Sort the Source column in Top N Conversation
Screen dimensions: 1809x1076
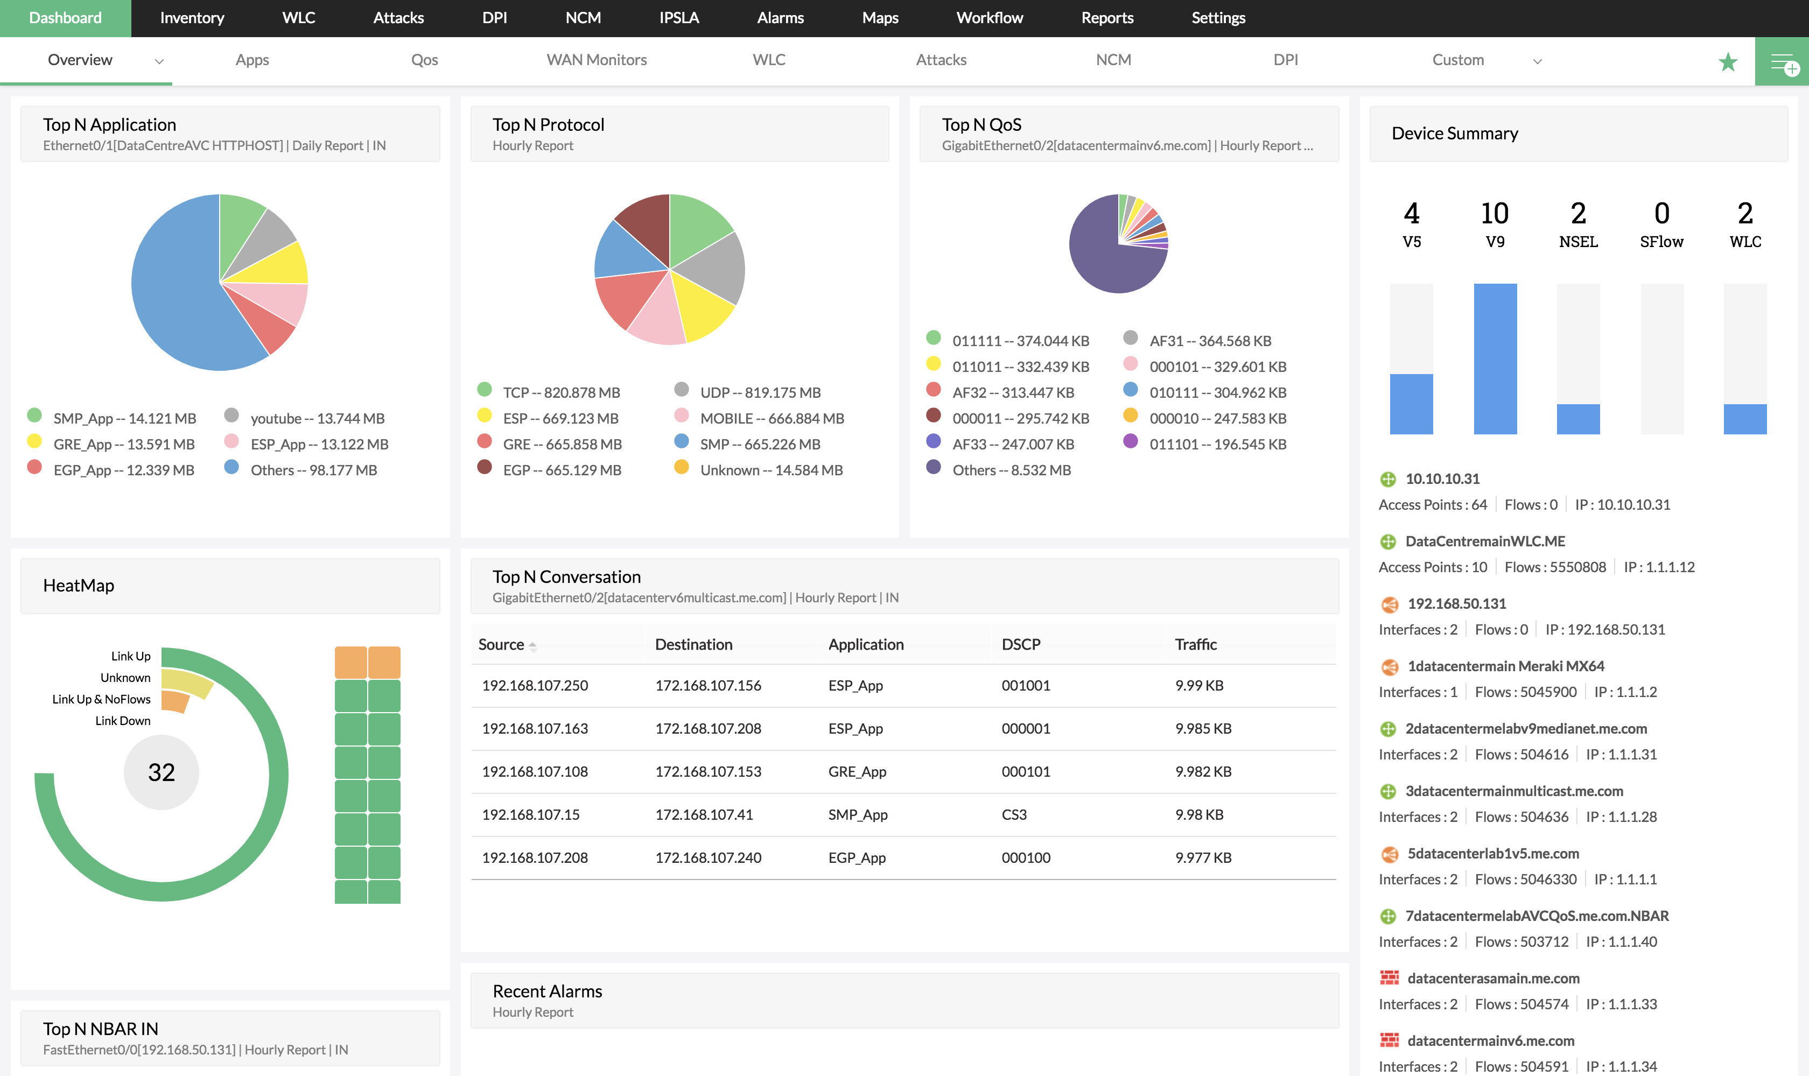(x=535, y=645)
